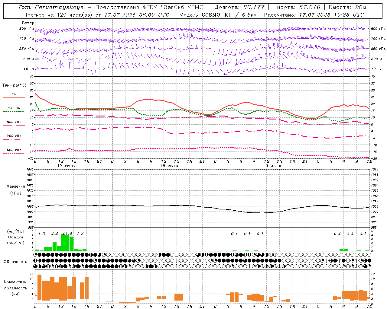Click the Высота: 90м header value
Viewport: 387px width, 309px height.
[x=347, y=7]
